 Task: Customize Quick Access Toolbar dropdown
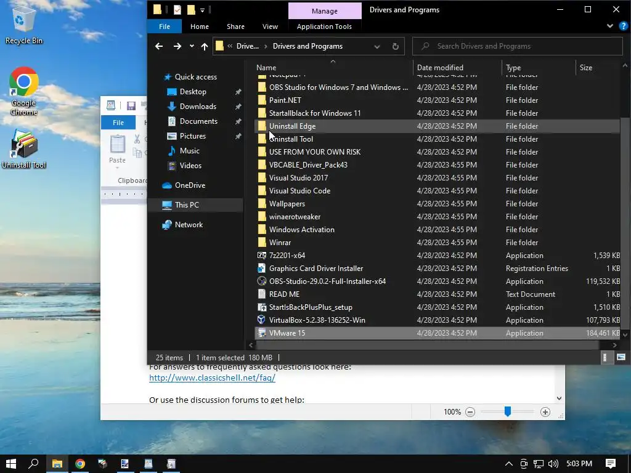click(202, 10)
